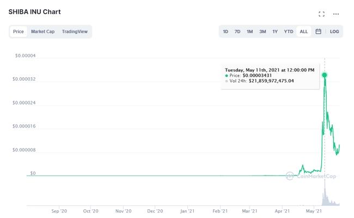Viewport: 354px width, 218px height.
Task: Click the Apr '21 axis label
Action: [x=282, y=210]
